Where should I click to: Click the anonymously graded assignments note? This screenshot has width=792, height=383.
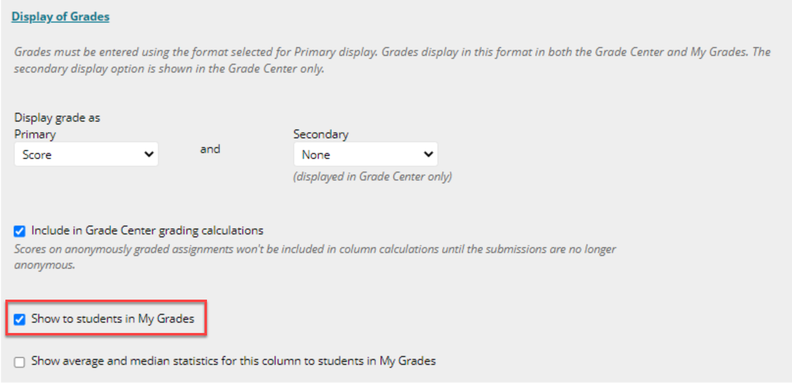coord(315,256)
